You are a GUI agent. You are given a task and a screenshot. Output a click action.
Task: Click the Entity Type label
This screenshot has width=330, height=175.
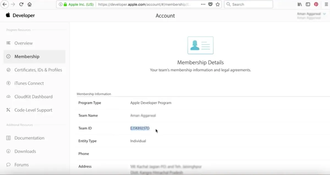(87, 141)
